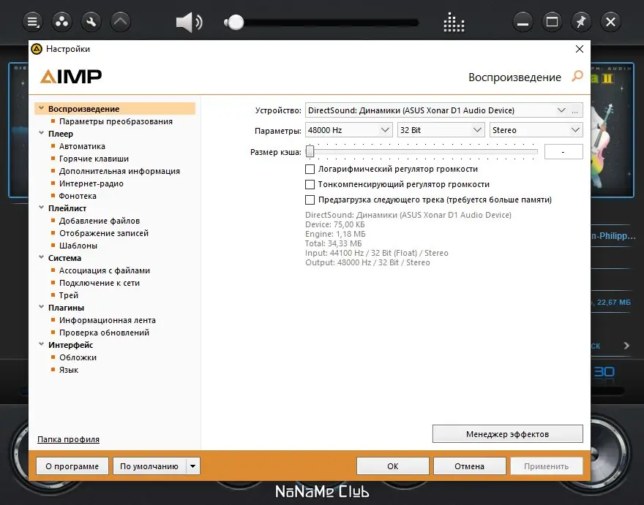Click the right arrow in player window

pyautogui.click(x=626, y=346)
